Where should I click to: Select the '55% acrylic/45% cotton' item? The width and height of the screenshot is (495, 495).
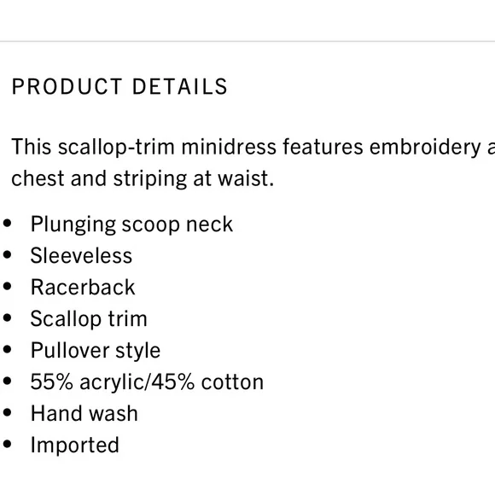click(147, 382)
